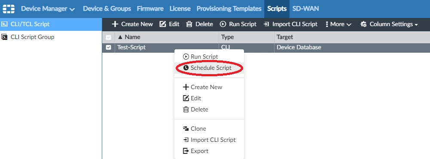Click the Test-Script name cell
430x159 pixels.
[131, 47]
